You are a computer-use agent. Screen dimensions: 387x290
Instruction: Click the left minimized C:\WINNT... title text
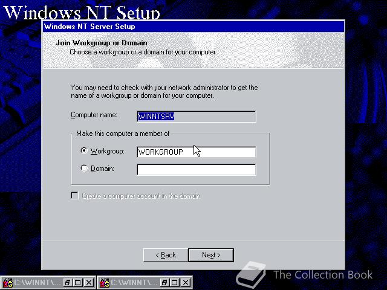click(x=37, y=283)
